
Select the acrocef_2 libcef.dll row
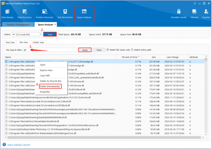(104, 101)
